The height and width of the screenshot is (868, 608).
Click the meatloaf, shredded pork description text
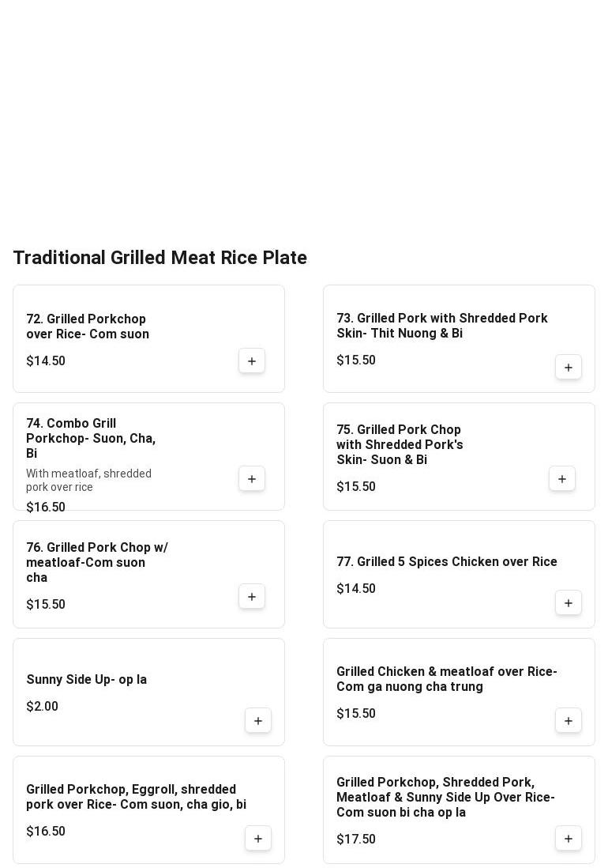pos(88,480)
